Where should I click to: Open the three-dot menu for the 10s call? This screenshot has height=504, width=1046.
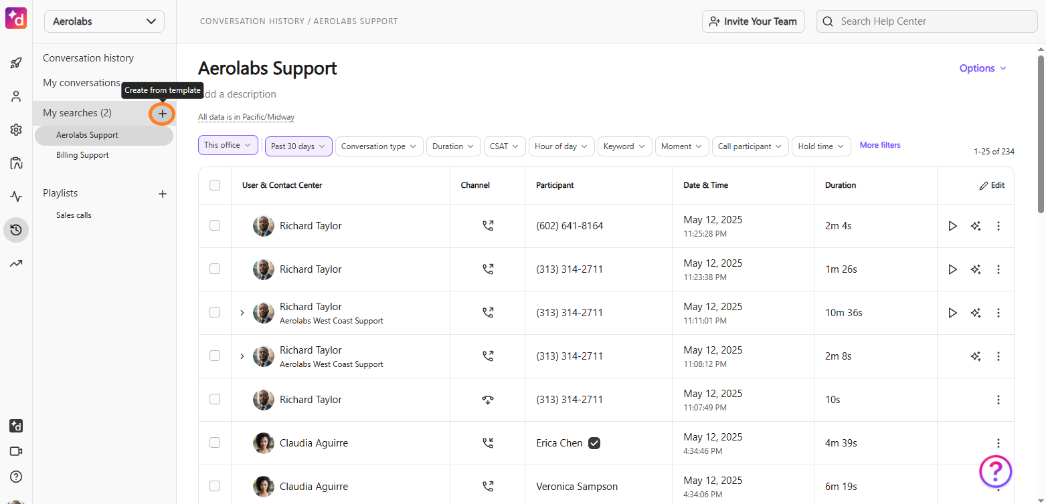pos(998,400)
